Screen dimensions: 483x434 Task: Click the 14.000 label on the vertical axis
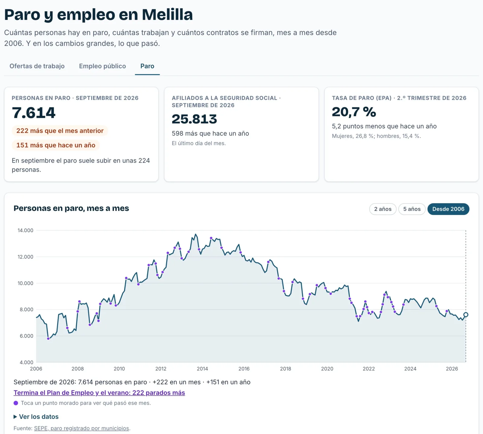point(25,230)
